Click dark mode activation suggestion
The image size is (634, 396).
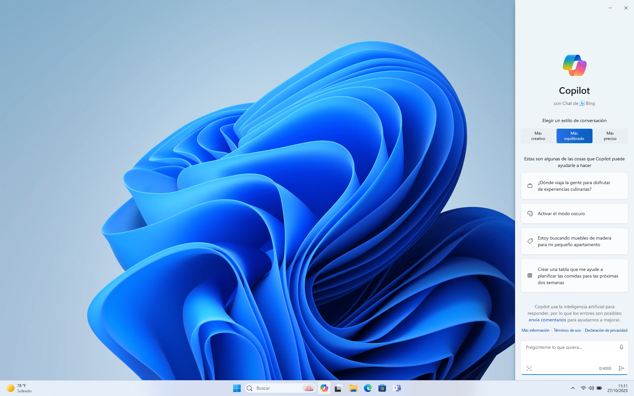click(575, 214)
